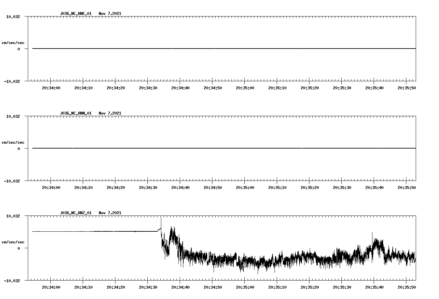Click 20:34:20 time label under HNZ plot
Screen dimensions: 439x299
click(116, 287)
